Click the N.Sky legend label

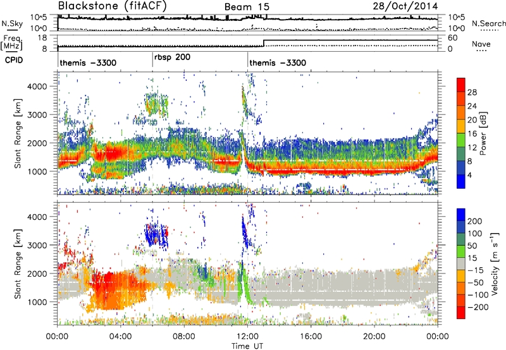point(12,23)
